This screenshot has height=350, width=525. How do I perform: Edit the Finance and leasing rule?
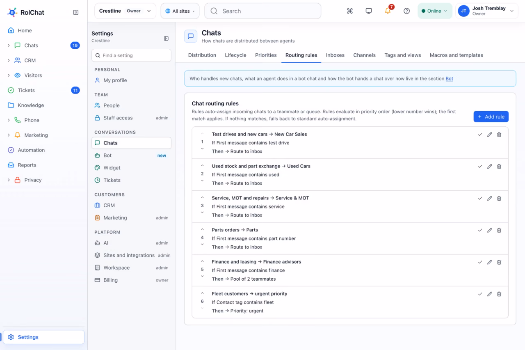(489, 262)
